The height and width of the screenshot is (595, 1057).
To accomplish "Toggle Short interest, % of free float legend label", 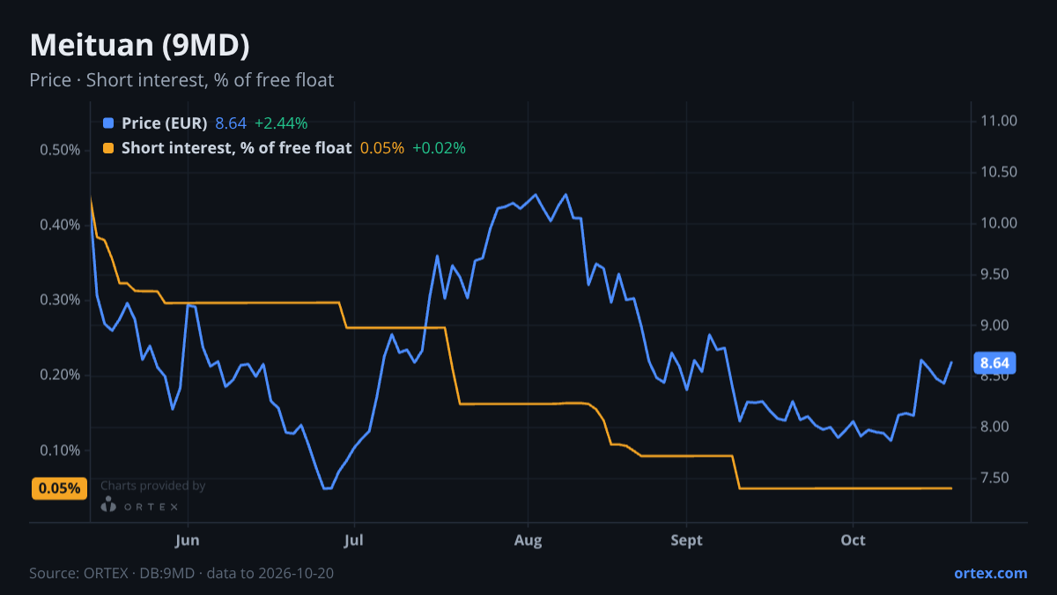I will click(x=236, y=148).
